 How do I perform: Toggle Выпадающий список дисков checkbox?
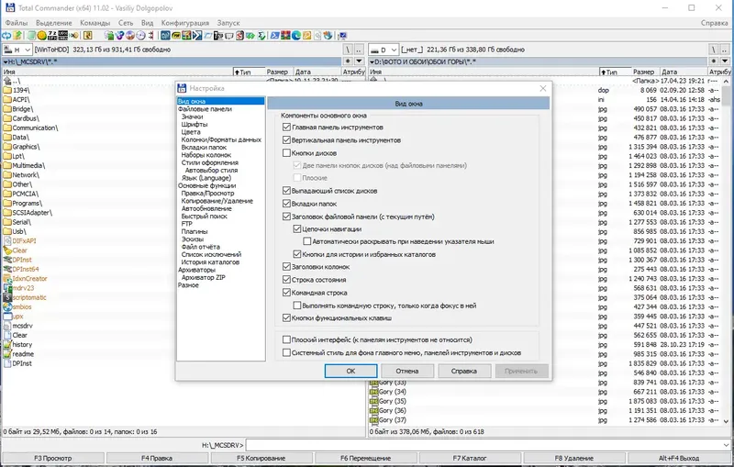click(x=286, y=191)
